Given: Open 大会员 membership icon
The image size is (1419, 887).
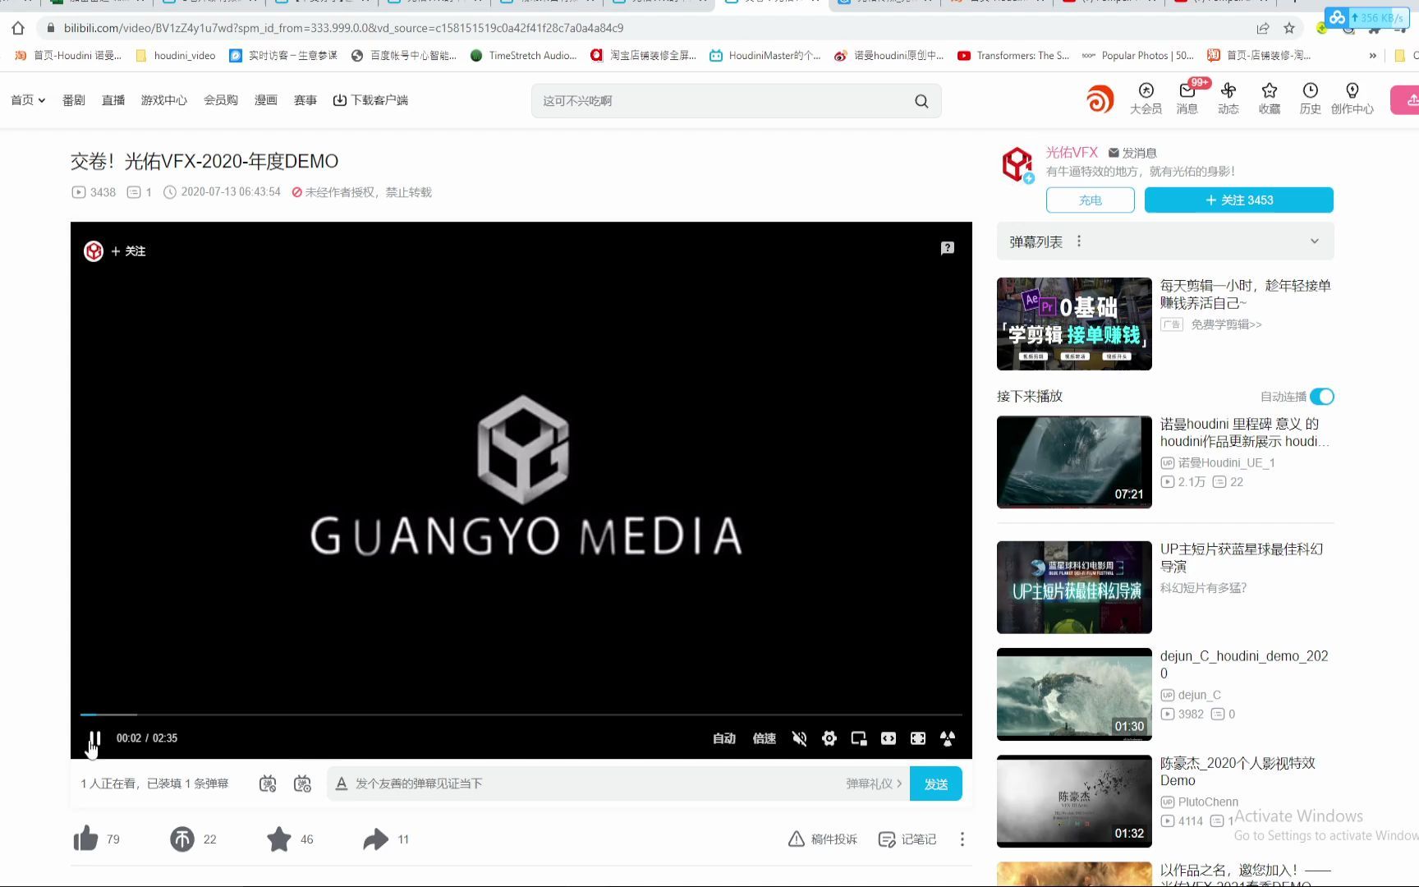Looking at the screenshot, I should (1146, 98).
